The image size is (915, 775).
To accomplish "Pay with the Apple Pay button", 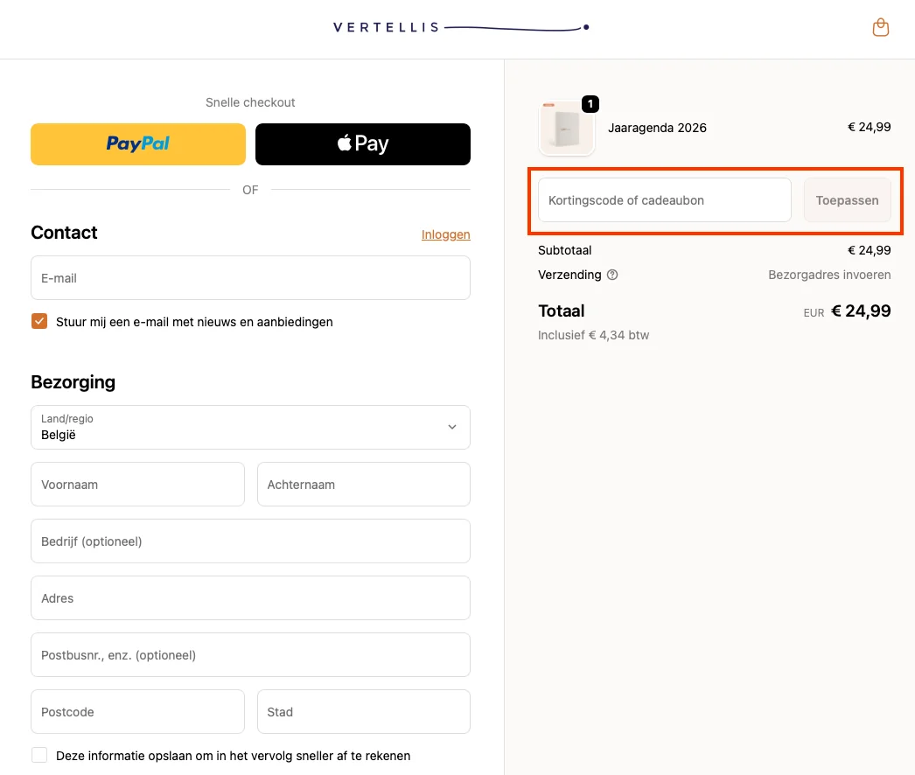I will [363, 144].
